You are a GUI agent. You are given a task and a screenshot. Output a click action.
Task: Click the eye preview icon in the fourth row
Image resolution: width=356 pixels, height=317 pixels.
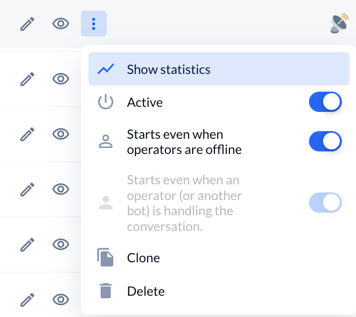pyautogui.click(x=61, y=189)
